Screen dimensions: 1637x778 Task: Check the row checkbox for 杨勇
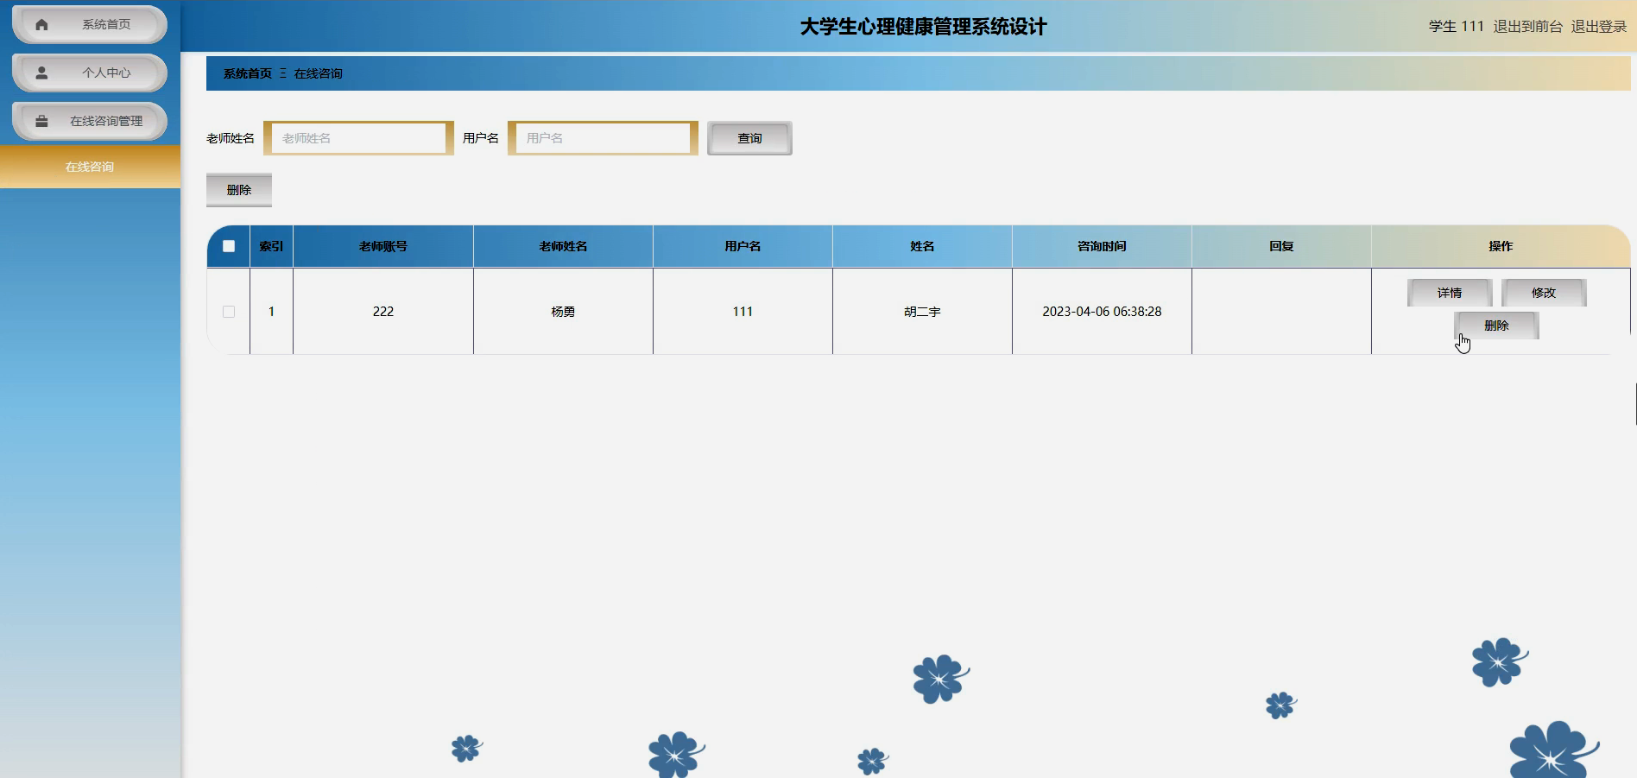pyautogui.click(x=229, y=312)
